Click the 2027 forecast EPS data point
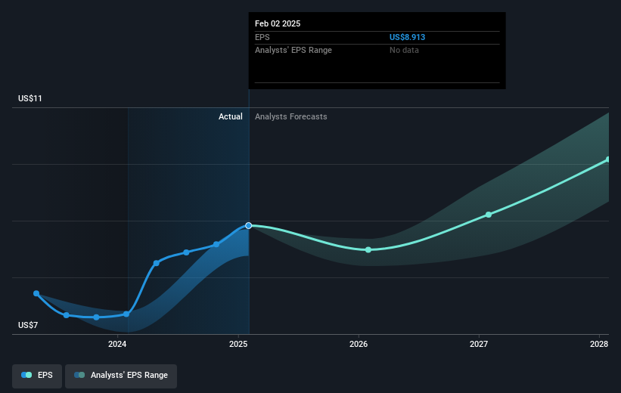This screenshot has height=393, width=621. tap(489, 215)
